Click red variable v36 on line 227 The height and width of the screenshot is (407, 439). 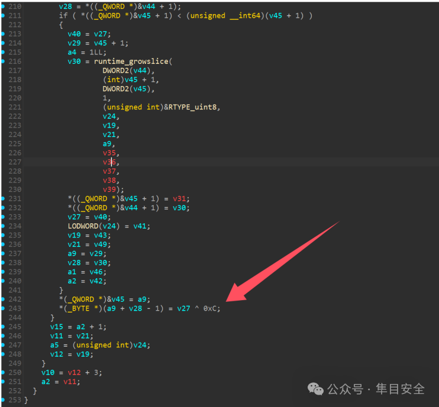click(109, 162)
